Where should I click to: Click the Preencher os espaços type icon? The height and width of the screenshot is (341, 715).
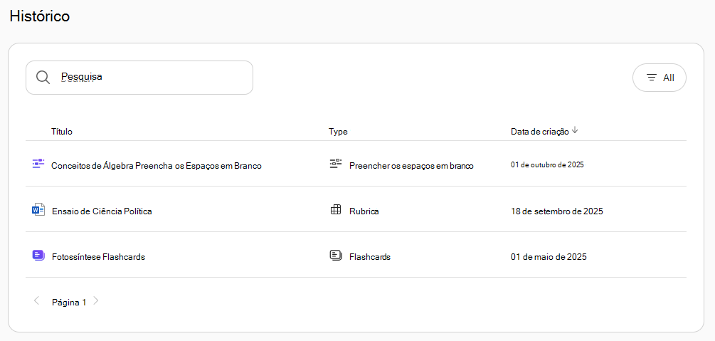point(336,164)
